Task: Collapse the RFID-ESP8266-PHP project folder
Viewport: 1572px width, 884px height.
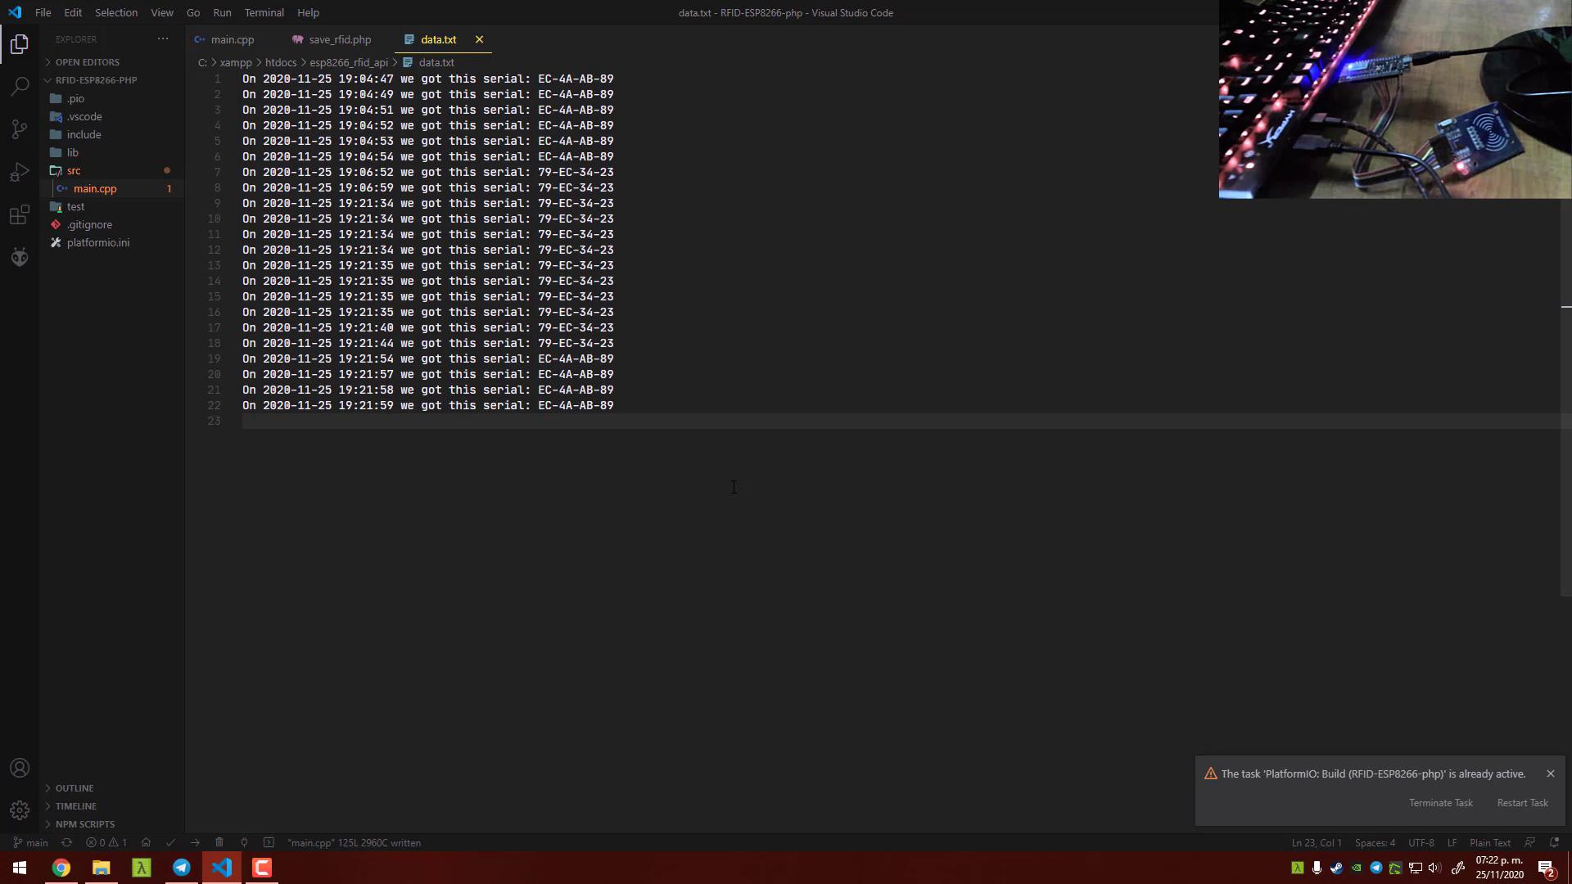Action: pyautogui.click(x=96, y=80)
